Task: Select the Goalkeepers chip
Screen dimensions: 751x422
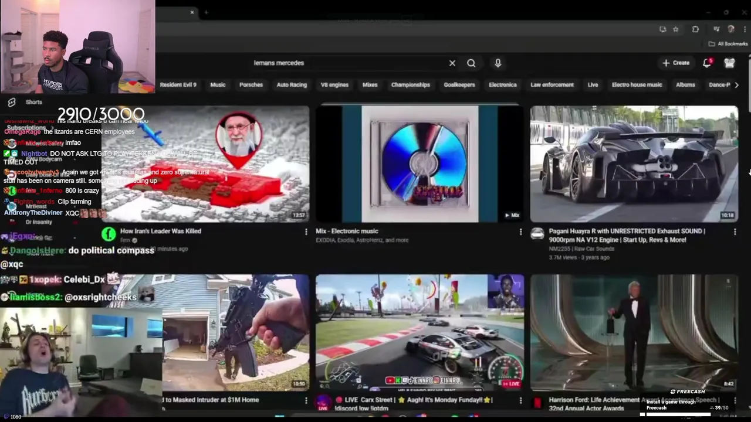Action: [x=459, y=85]
